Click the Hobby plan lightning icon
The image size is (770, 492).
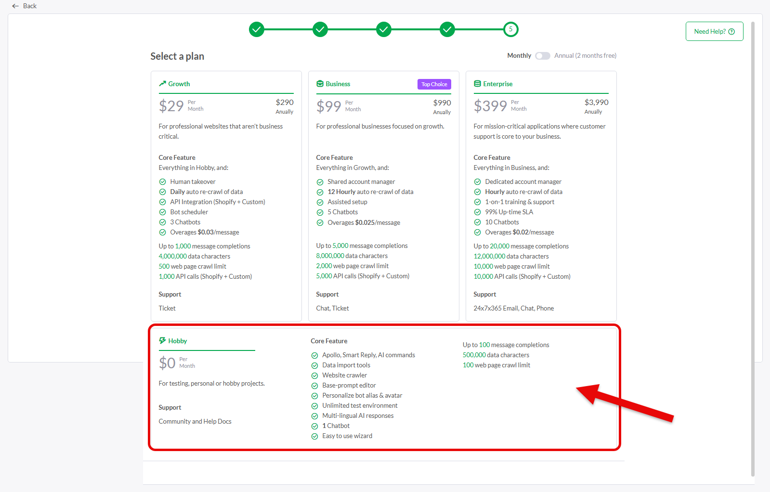click(x=162, y=341)
